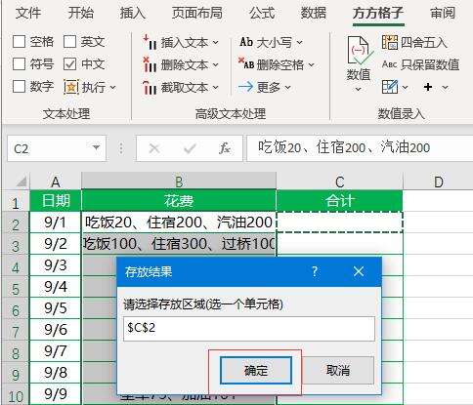Expand the 更多 dropdown arrow
The height and width of the screenshot is (405, 473).
(x=287, y=87)
